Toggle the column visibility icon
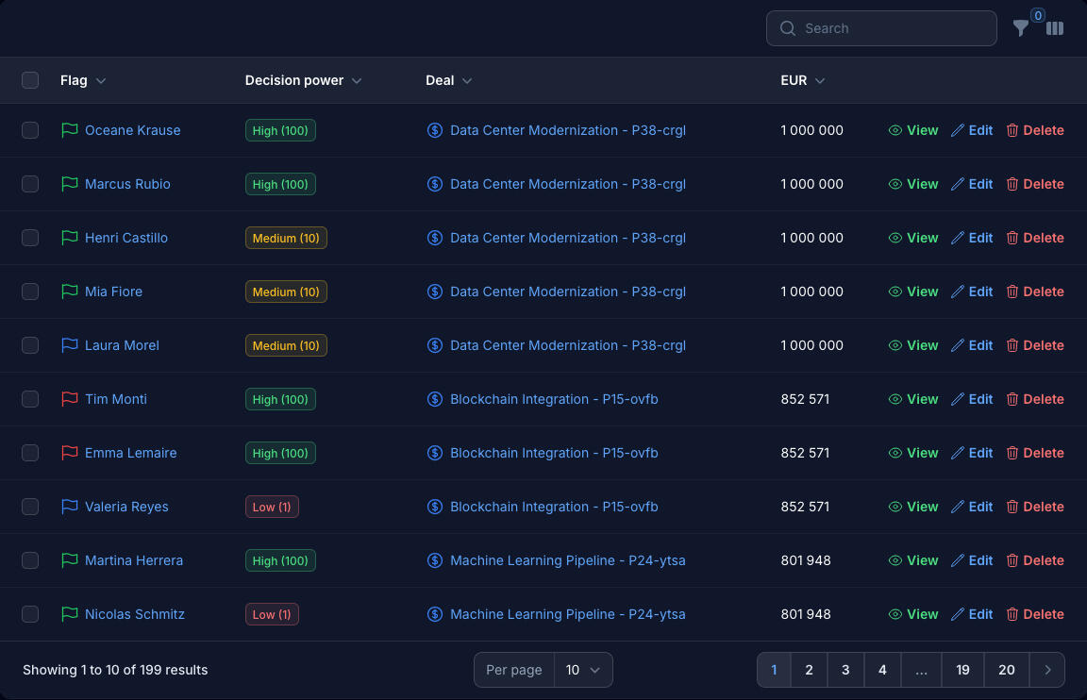This screenshot has width=1087, height=700. pyautogui.click(x=1054, y=28)
